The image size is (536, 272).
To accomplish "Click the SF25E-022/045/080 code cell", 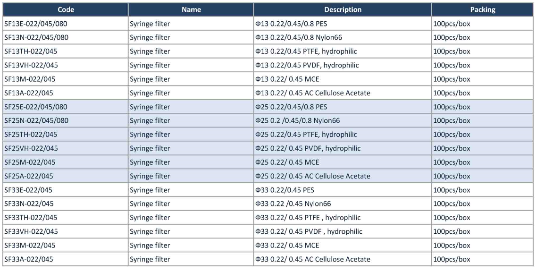I will [x=66, y=107].
